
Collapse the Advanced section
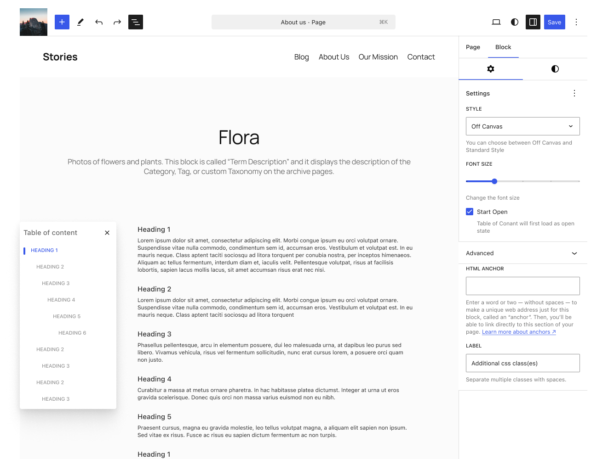[574, 253]
